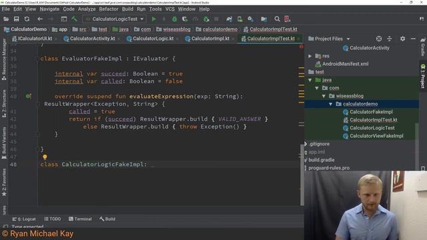Click the layout window icon beside the hammer

click(64, 19)
